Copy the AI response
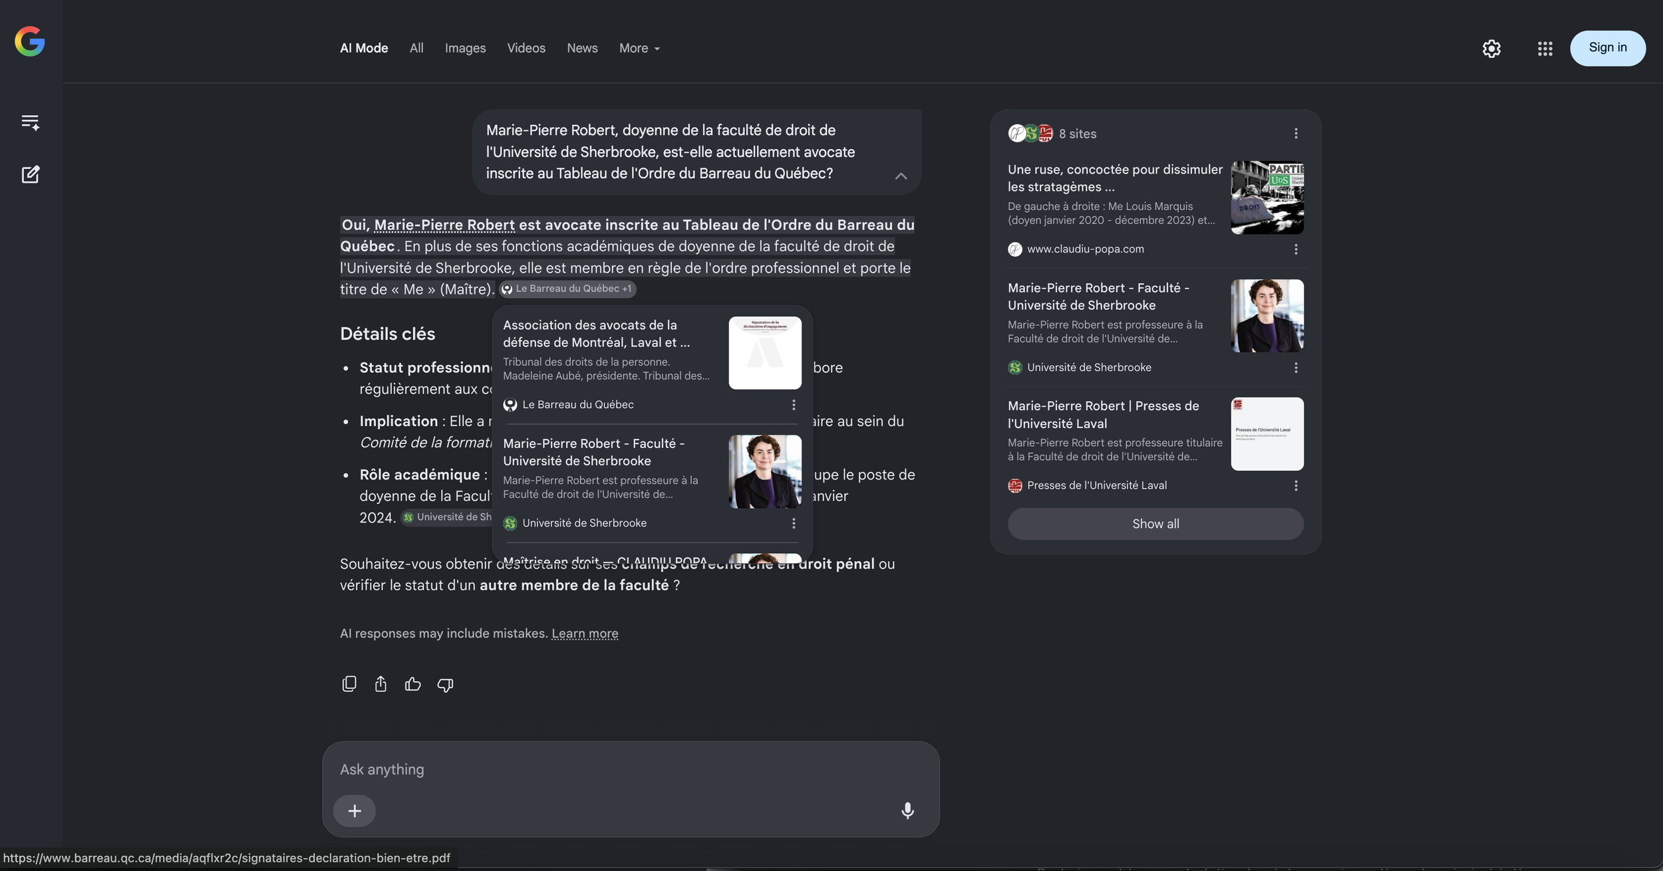Screen dimensions: 1663x871 [349, 684]
